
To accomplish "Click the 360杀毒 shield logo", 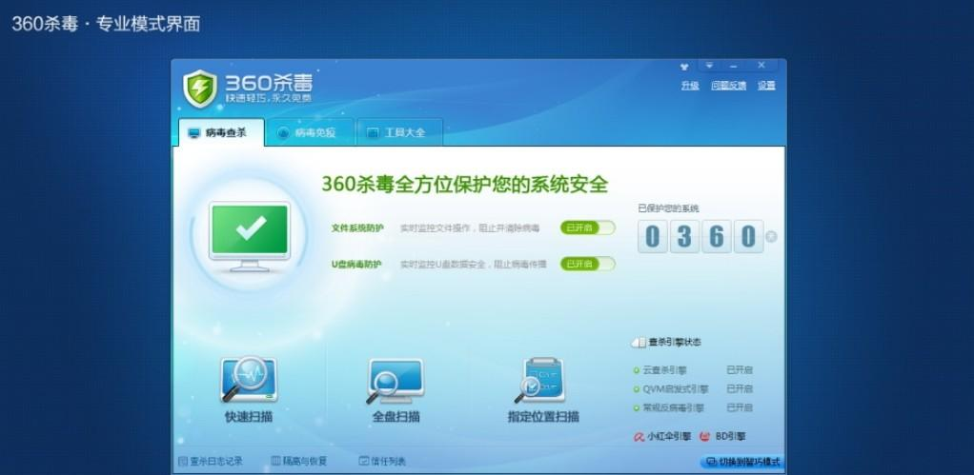I will [x=200, y=89].
